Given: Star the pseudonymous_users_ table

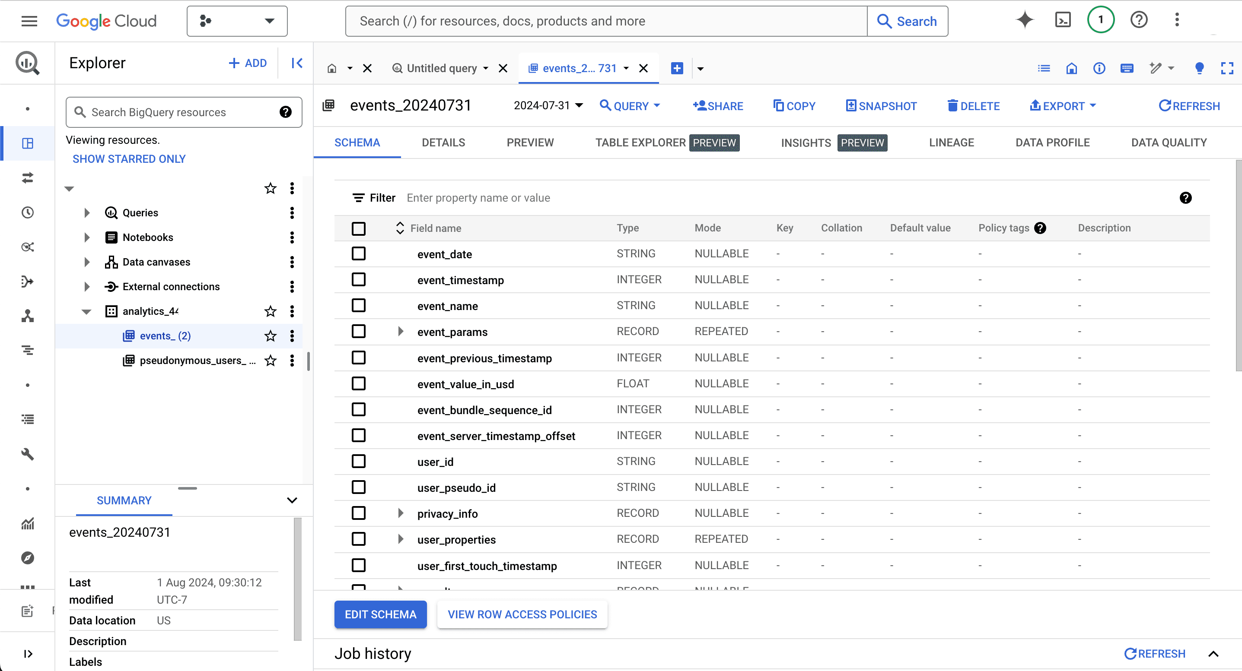Looking at the screenshot, I should tap(271, 360).
